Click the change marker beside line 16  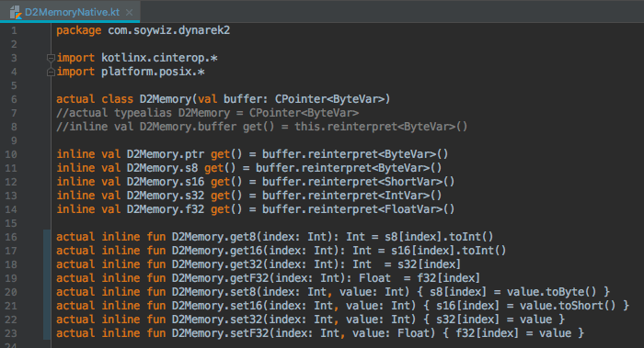pyautogui.click(x=47, y=237)
